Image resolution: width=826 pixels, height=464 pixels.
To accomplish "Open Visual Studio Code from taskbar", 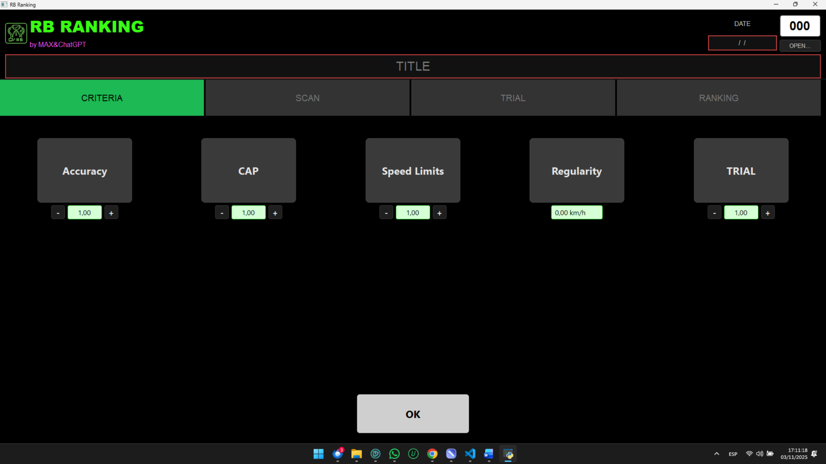I will coord(470,454).
